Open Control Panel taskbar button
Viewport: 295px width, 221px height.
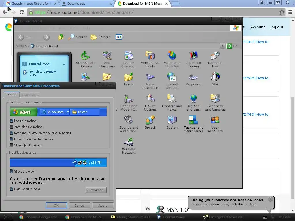tap(171, 217)
